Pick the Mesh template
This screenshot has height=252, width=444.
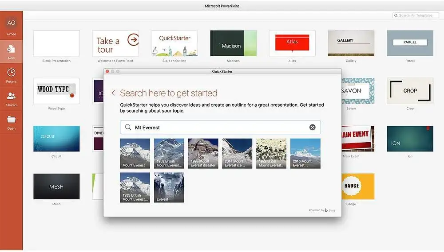point(56,186)
